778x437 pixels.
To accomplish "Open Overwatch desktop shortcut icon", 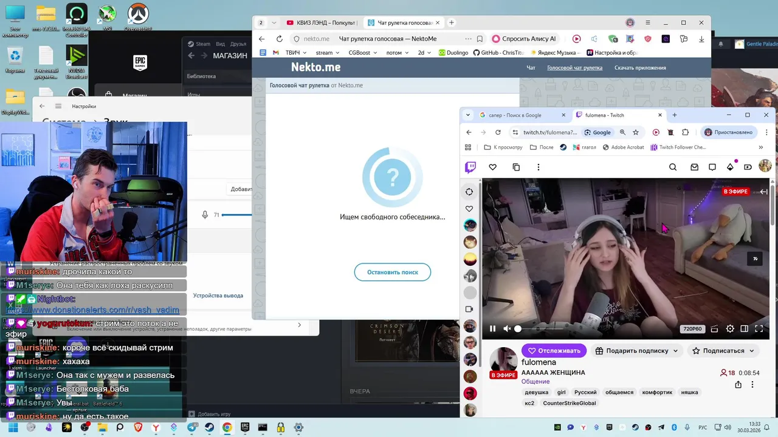I will click(138, 17).
